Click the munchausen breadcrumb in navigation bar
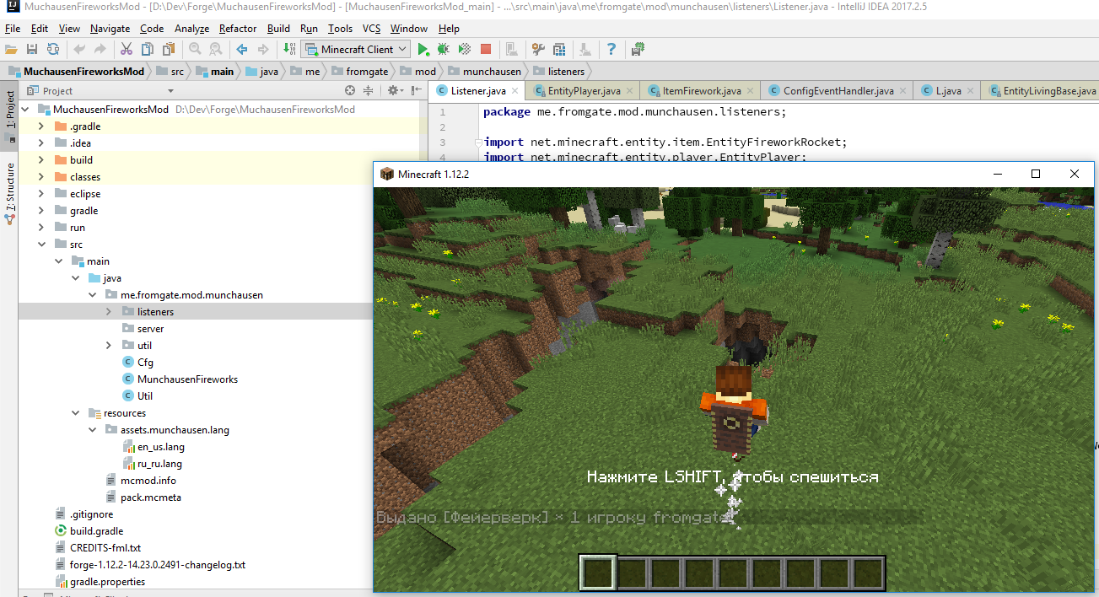Viewport: 1099px width, 597px height. click(484, 72)
